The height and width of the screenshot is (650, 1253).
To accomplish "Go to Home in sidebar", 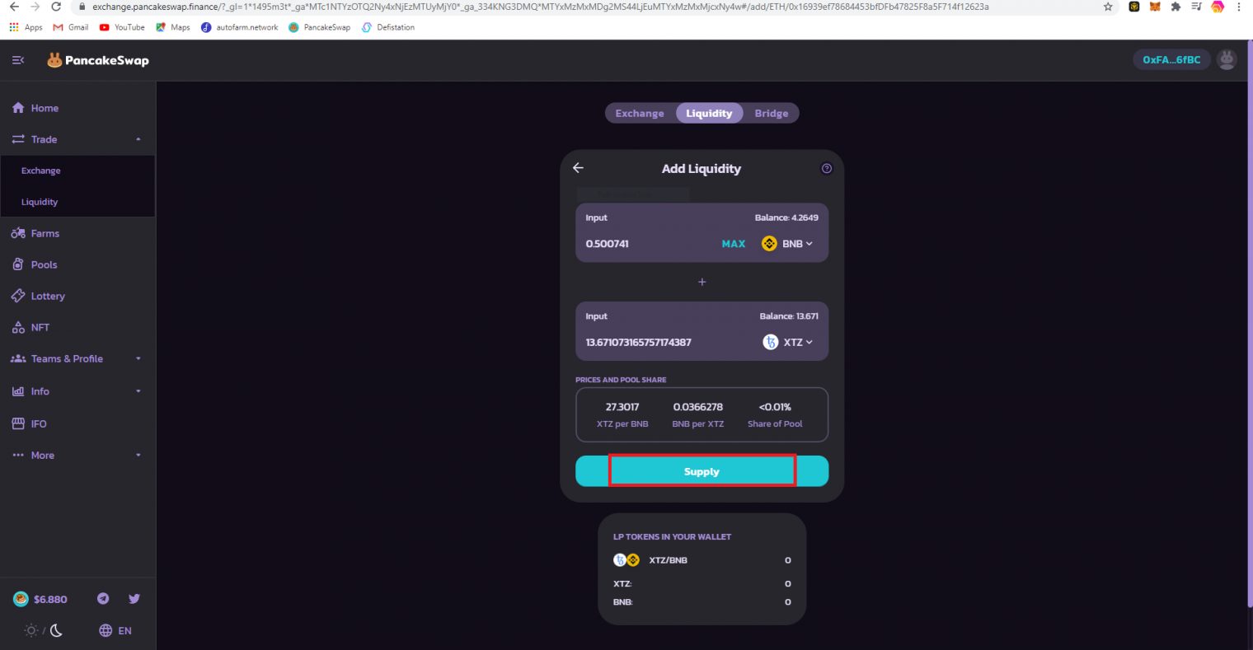I will [77, 108].
